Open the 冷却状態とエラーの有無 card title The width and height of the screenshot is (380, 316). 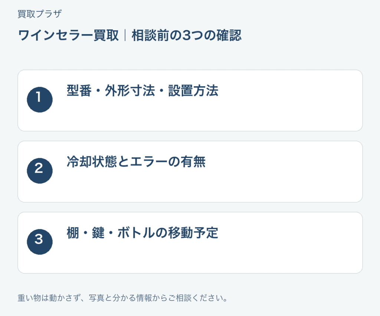click(x=136, y=162)
